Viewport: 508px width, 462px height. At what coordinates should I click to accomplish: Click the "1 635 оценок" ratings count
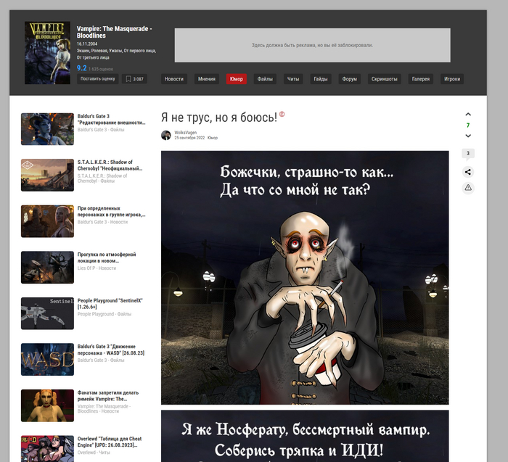101,70
